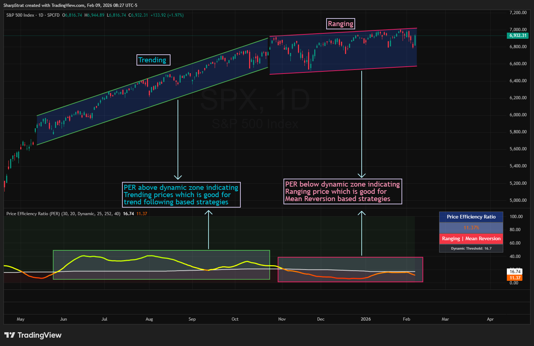Image resolution: width=534 pixels, height=346 pixels.
Task: Select the 'PER above dynamic zone' note
Action: point(181,195)
